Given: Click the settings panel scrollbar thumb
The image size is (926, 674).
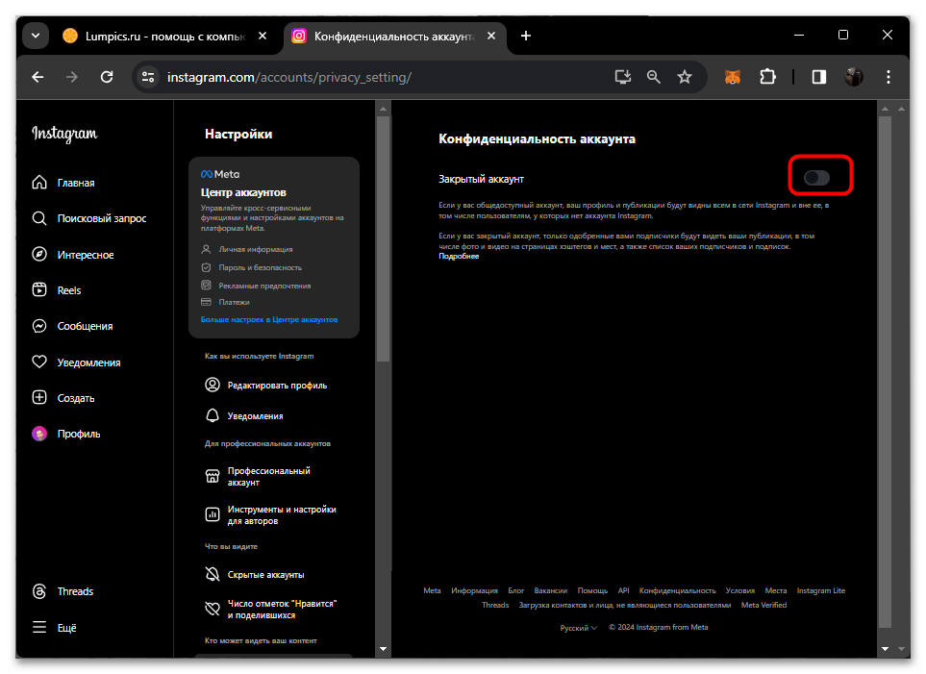Looking at the screenshot, I should 383,238.
